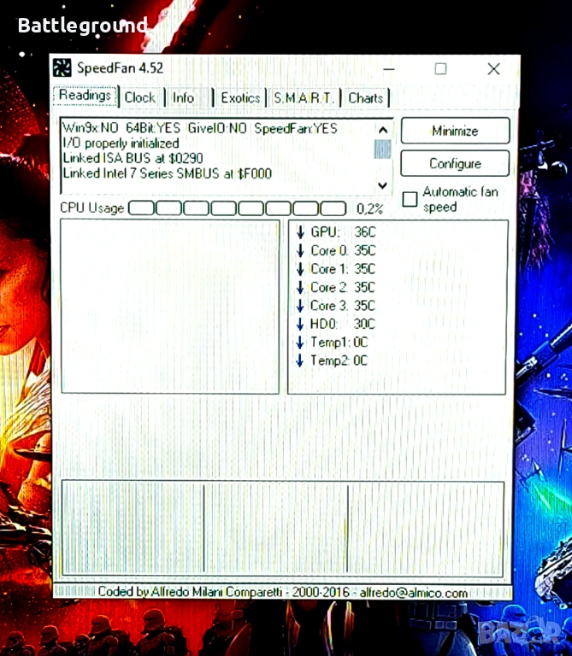Click the SpeedFan app icon in title bar
Viewport: 572px width, 656px height.
click(x=62, y=67)
